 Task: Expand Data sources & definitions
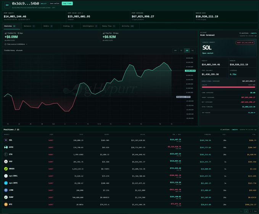pyautogui.click(x=16, y=44)
